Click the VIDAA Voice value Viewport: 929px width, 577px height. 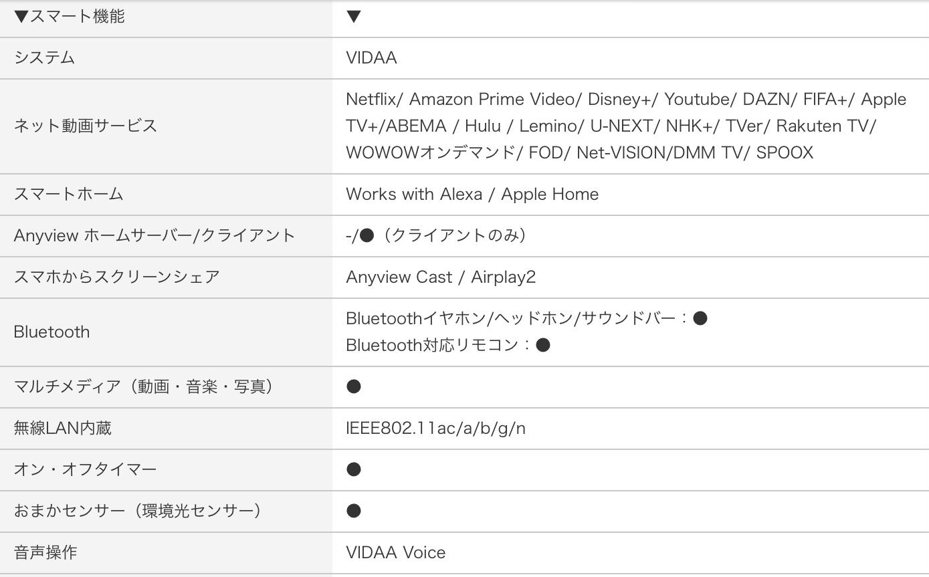coord(395,552)
